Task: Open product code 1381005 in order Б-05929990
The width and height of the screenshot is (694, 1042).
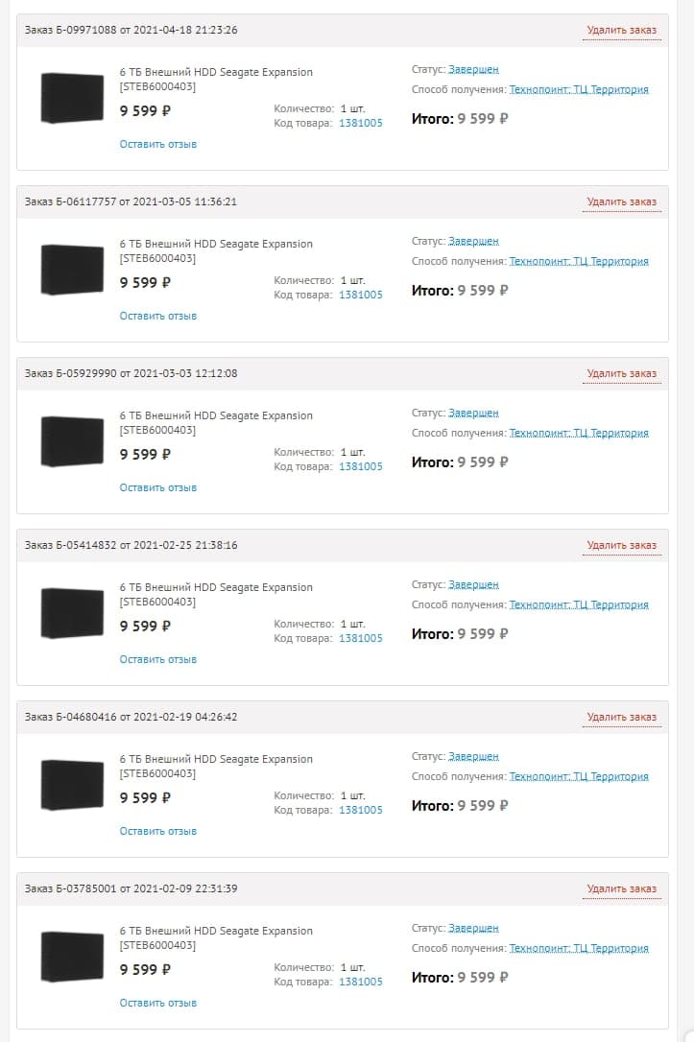Action: coord(360,466)
